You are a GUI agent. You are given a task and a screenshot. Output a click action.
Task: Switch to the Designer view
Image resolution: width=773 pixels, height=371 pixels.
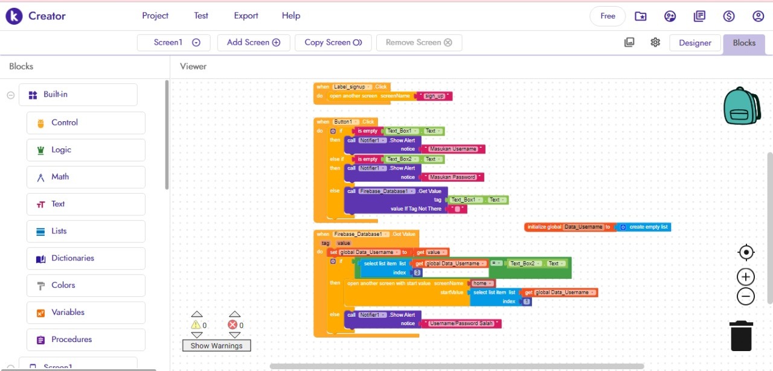point(694,43)
